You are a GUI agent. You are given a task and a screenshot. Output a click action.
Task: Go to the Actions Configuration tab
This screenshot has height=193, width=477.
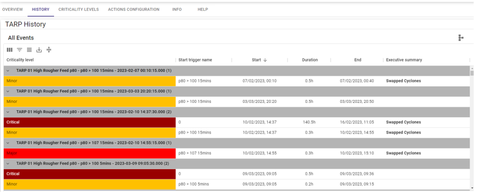click(133, 9)
